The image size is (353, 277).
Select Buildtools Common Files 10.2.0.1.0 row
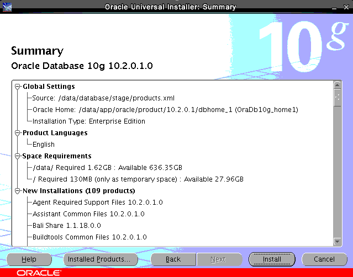[x=89, y=237]
